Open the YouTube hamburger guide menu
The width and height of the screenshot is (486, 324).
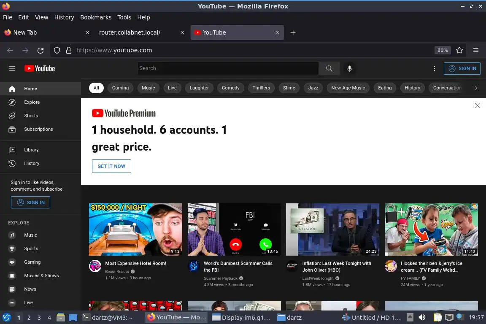[x=12, y=68]
